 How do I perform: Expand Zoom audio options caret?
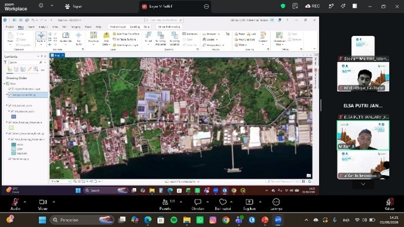(25, 202)
